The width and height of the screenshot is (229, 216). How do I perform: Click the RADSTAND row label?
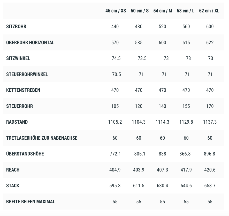tap(17, 122)
